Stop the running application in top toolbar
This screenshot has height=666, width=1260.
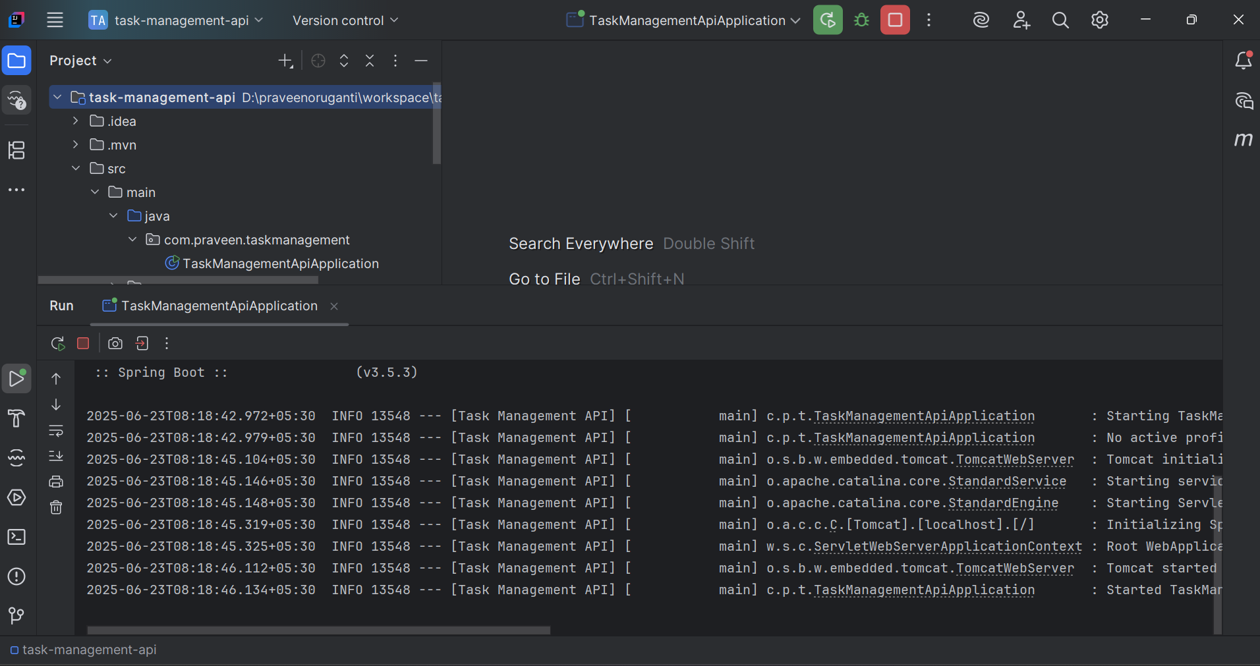pyautogui.click(x=895, y=20)
